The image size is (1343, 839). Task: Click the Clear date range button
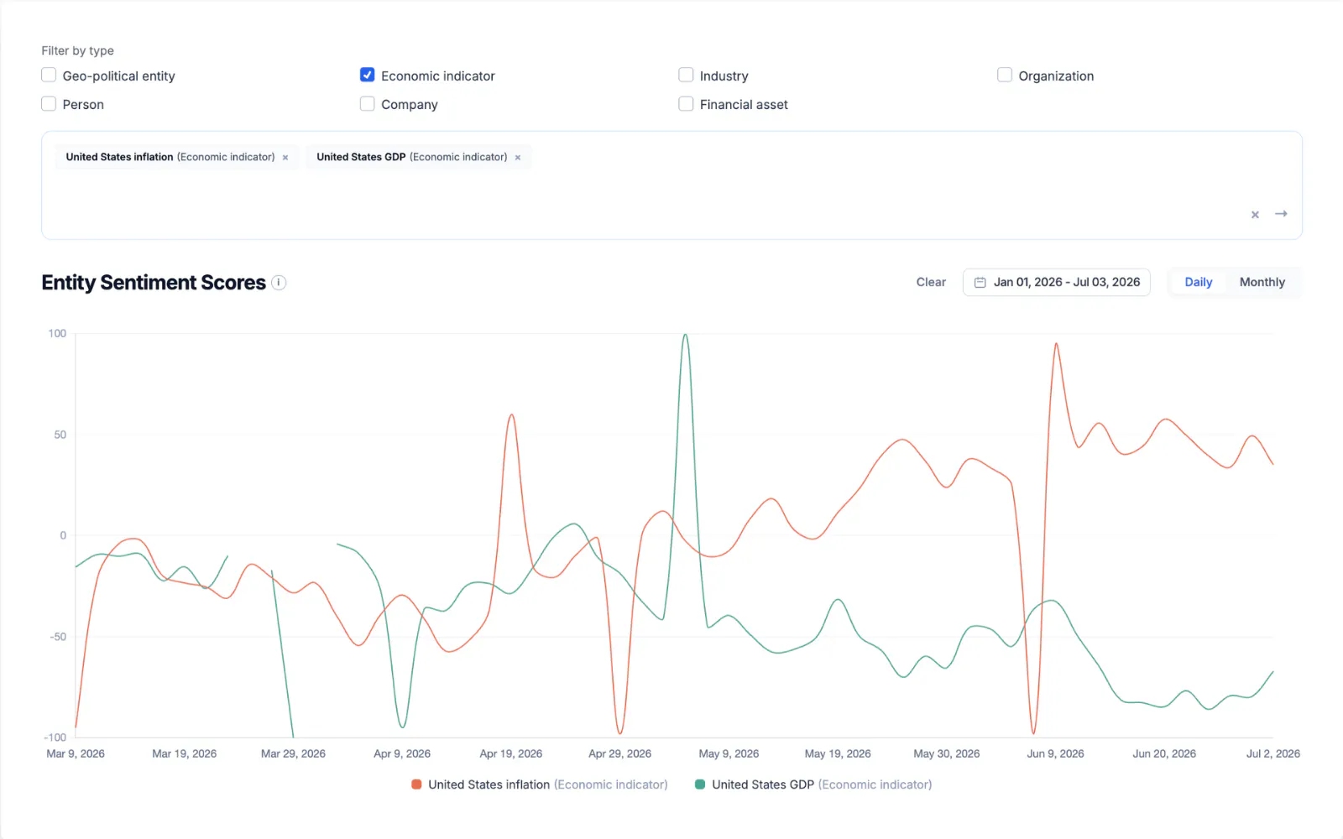[x=931, y=282]
